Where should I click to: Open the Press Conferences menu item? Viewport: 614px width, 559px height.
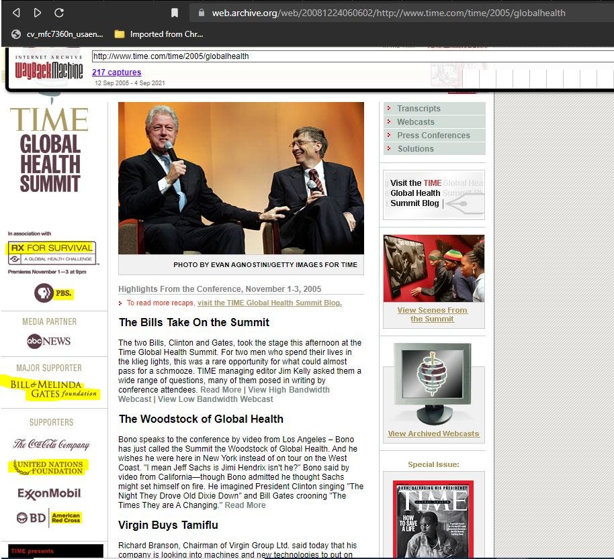[x=434, y=136]
